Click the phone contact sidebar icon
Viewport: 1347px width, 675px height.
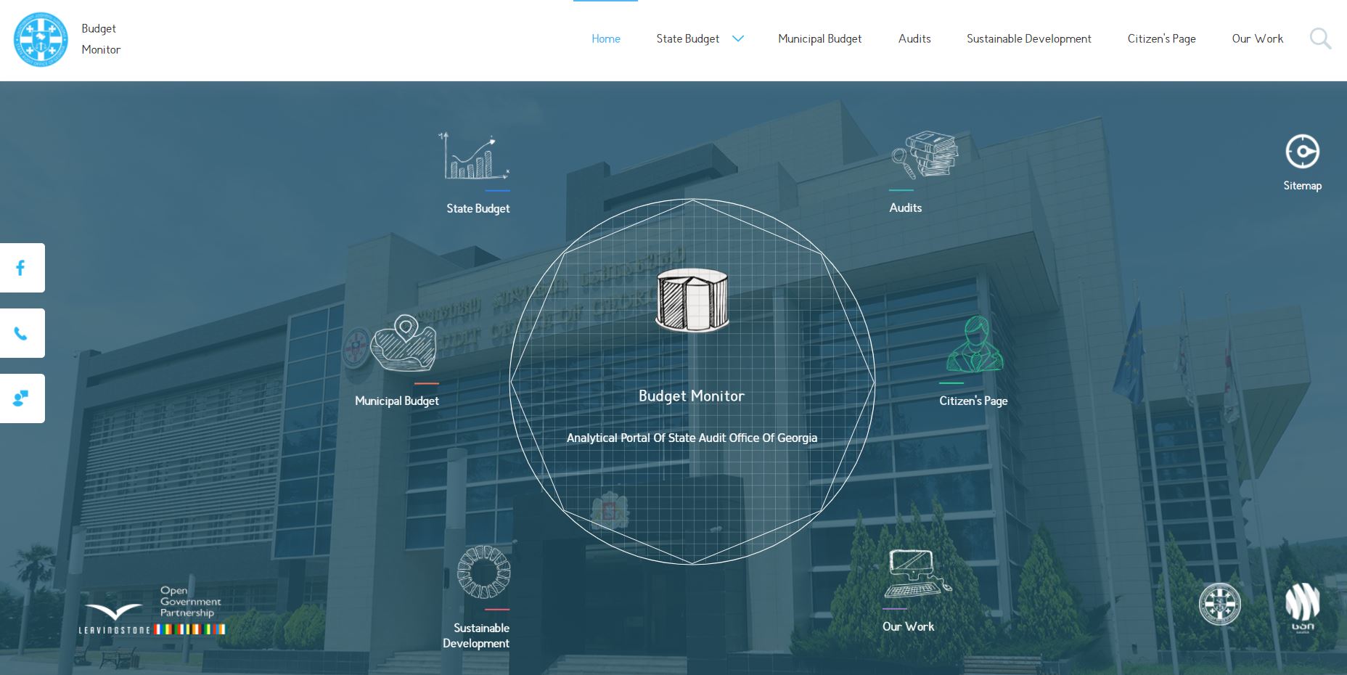click(21, 333)
